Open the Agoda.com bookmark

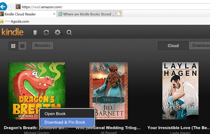pyautogui.click(x=17, y=21)
